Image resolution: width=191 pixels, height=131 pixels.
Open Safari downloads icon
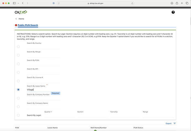tap(172, 3)
